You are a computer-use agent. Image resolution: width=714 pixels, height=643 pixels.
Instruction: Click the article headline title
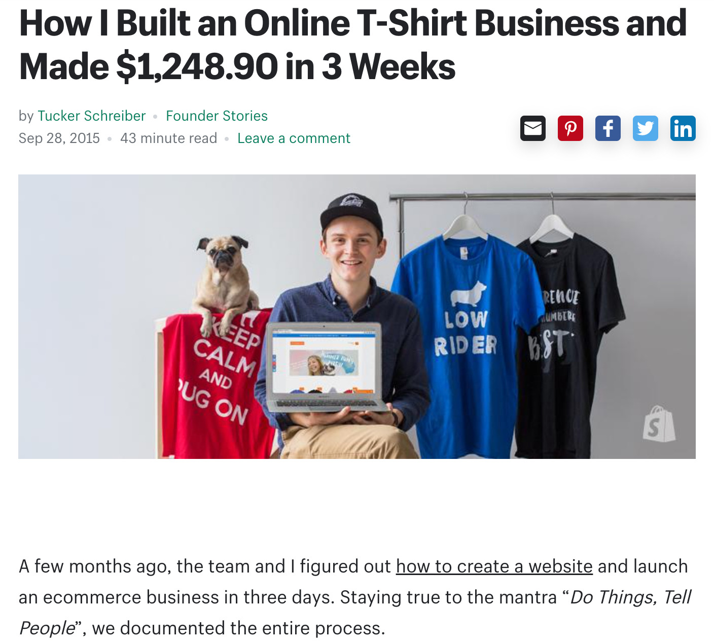pyautogui.click(x=353, y=45)
